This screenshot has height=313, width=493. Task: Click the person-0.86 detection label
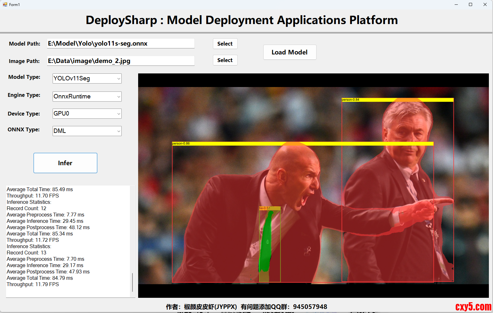181,144
